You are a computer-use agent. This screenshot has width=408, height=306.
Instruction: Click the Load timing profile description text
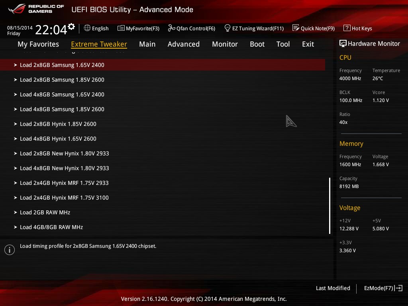click(88, 246)
